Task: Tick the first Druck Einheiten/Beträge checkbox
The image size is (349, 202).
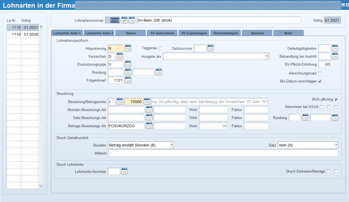Action: (x=328, y=171)
